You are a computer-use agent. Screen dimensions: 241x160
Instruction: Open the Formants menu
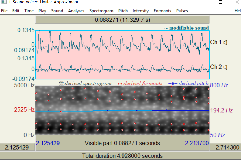click(x=162, y=11)
